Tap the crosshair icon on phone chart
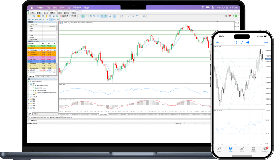Viewport: 274px width, 160px height. [x=236, y=42]
